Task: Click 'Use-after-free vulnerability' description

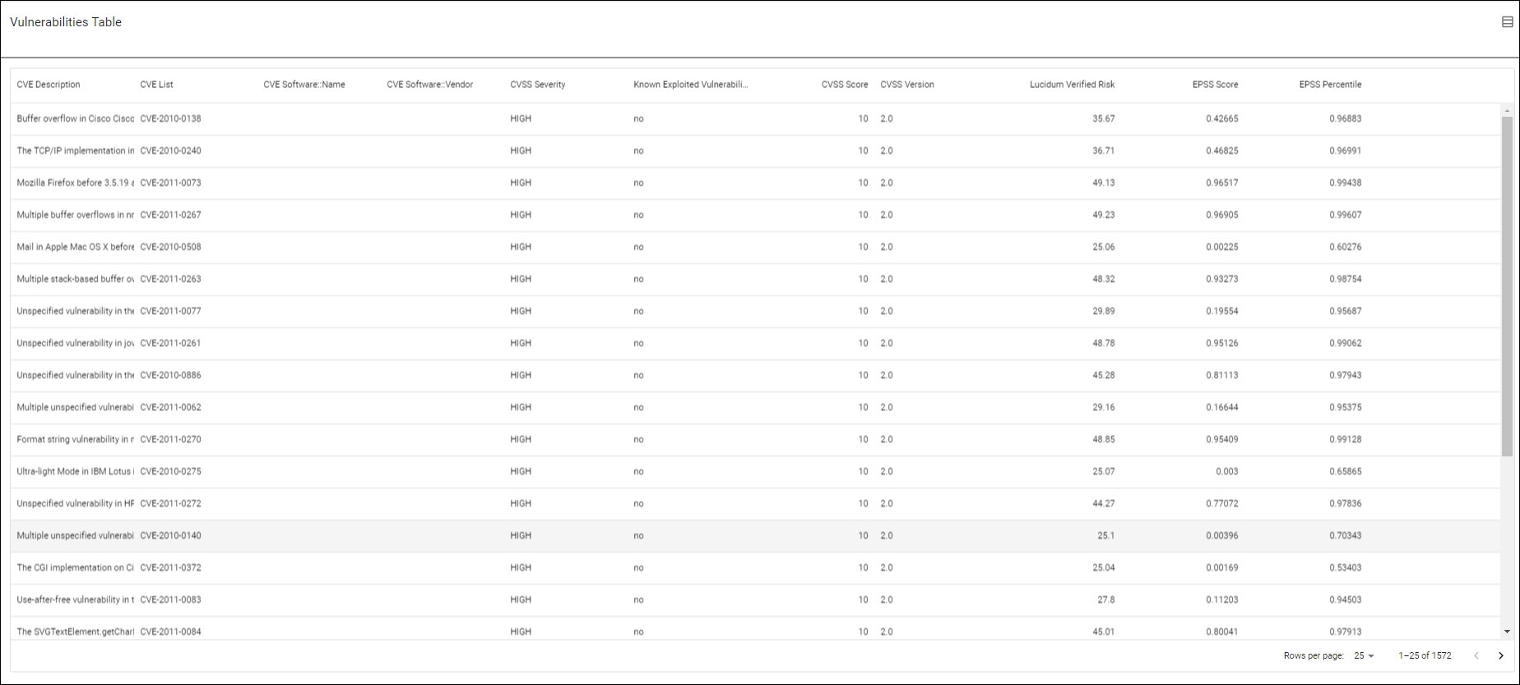Action: click(x=75, y=599)
